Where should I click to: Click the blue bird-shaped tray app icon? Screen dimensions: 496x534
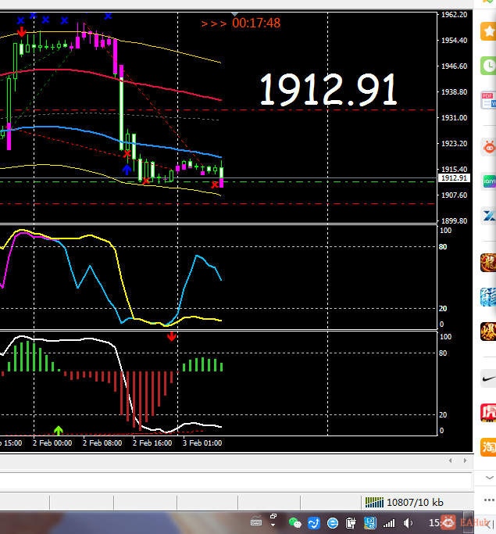(314, 522)
